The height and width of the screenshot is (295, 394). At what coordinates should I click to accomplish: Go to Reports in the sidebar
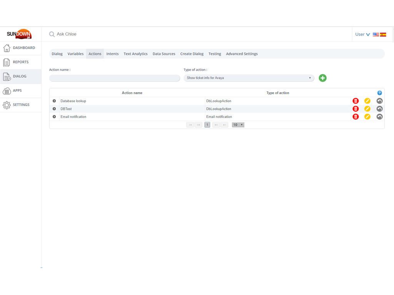click(x=20, y=62)
